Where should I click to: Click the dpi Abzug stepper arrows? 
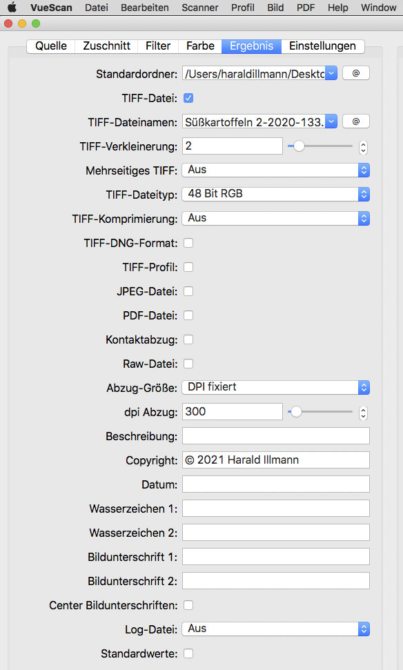[x=363, y=413]
